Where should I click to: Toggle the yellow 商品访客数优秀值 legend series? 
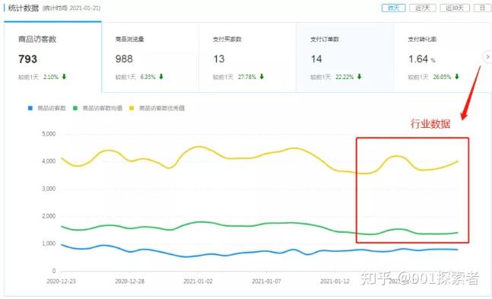click(x=157, y=108)
